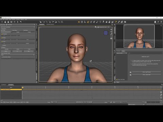Toggle the Translate X axis button

click(x=4, y=36)
